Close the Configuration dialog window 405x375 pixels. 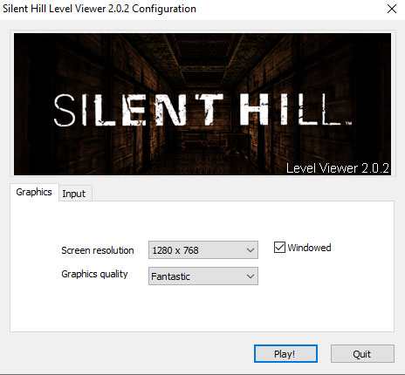[x=392, y=9]
